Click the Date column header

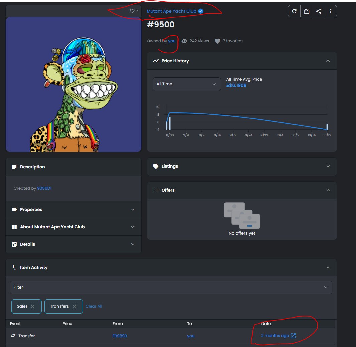(x=266, y=323)
